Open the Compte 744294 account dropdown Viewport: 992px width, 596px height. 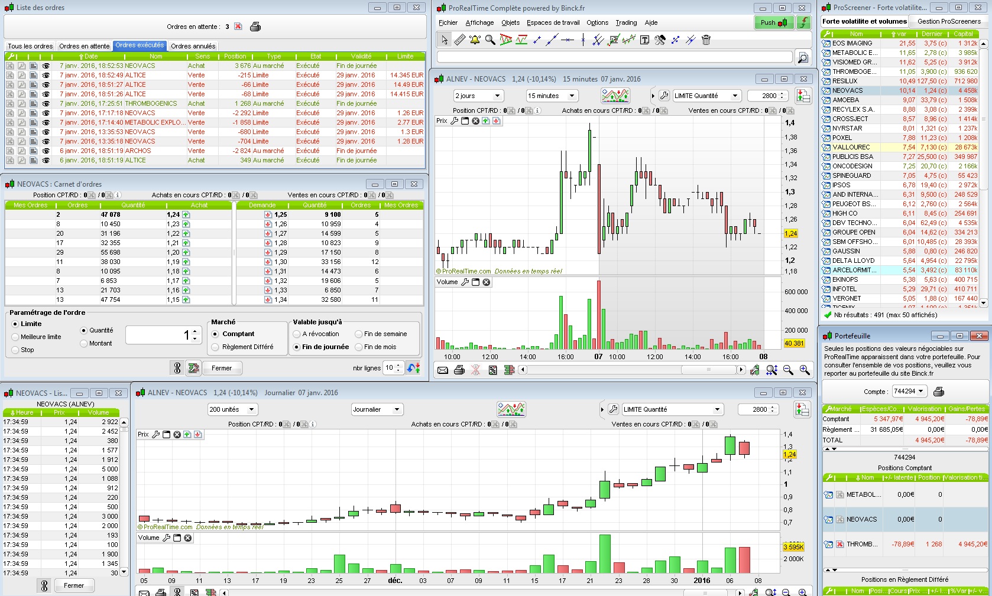(x=909, y=391)
